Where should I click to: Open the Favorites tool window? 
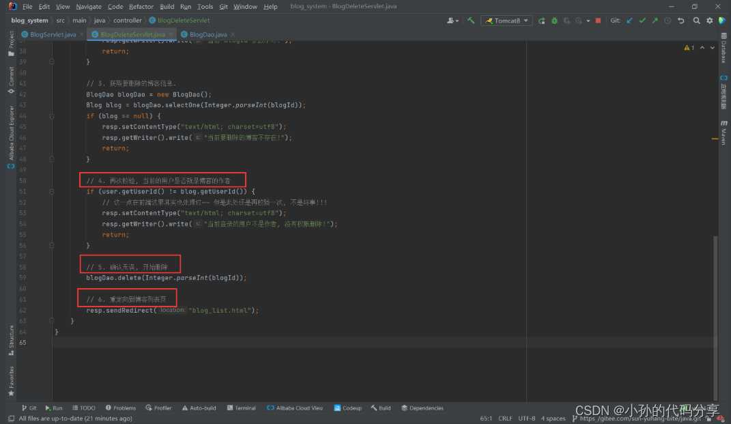pyautogui.click(x=11, y=381)
